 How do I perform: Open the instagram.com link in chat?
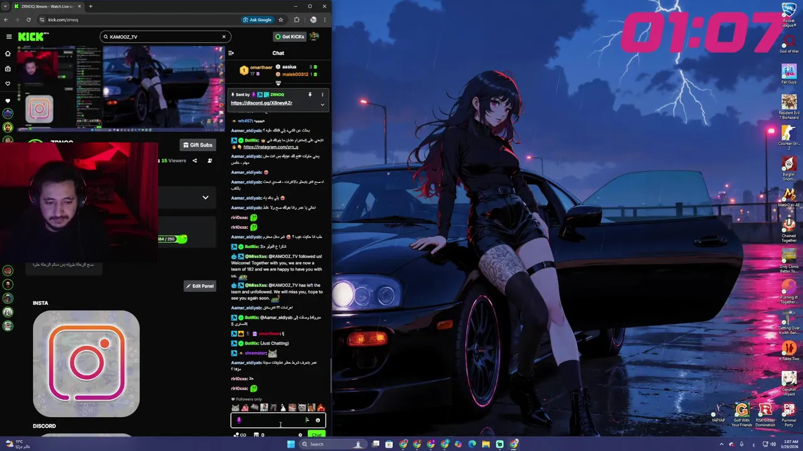point(270,147)
